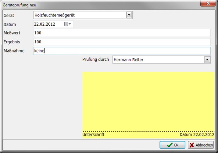Click the Datum 22.02.2012 signature text

click(197, 135)
